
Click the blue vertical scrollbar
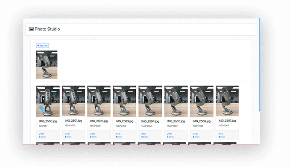[x=260, y=65]
